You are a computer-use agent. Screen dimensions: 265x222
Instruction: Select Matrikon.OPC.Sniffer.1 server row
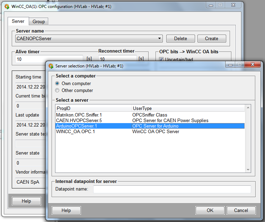[x=150, y=115]
